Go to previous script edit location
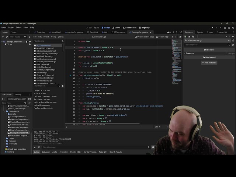Screen dimensions: 236x177 pyautogui.click(x=173, y=37)
